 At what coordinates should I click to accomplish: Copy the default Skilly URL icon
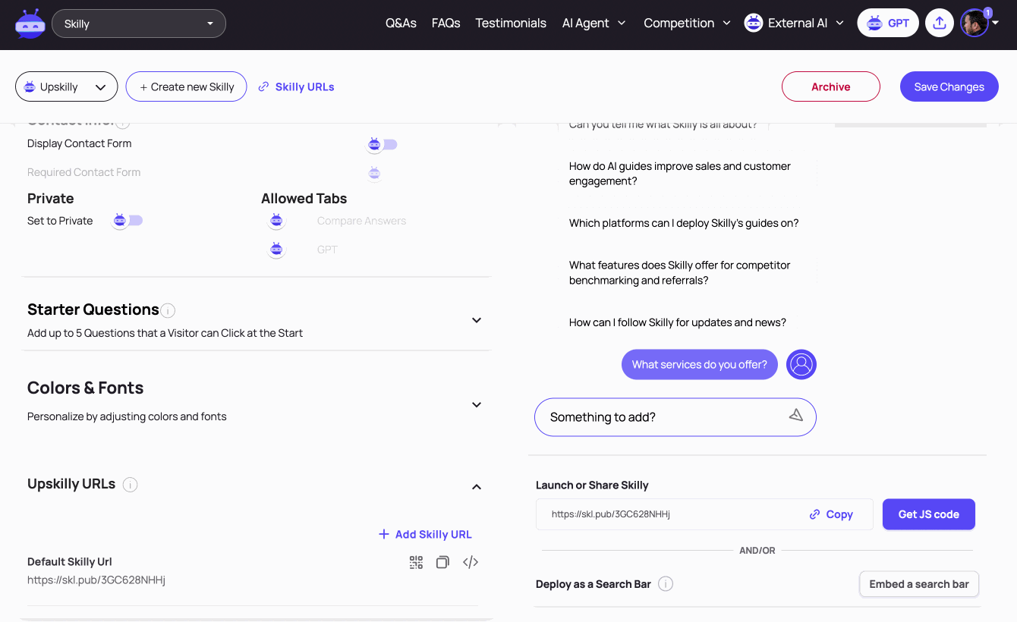click(x=442, y=562)
